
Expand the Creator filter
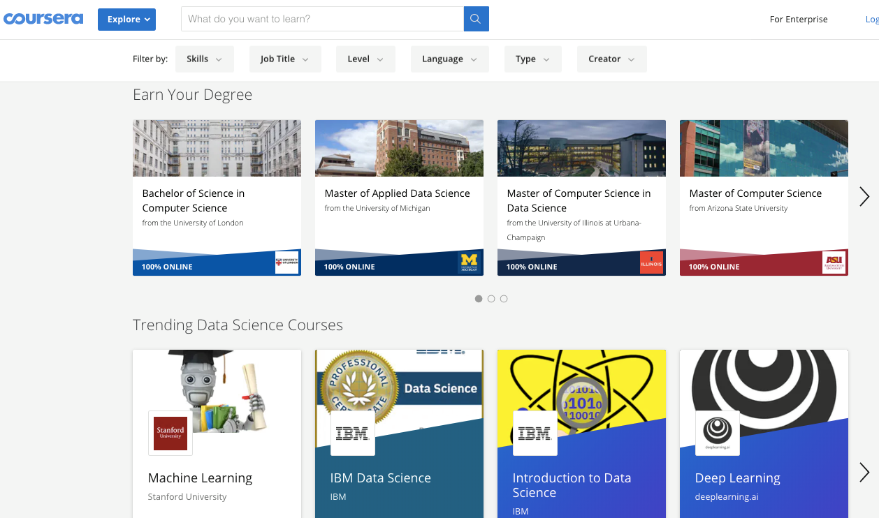click(x=611, y=59)
